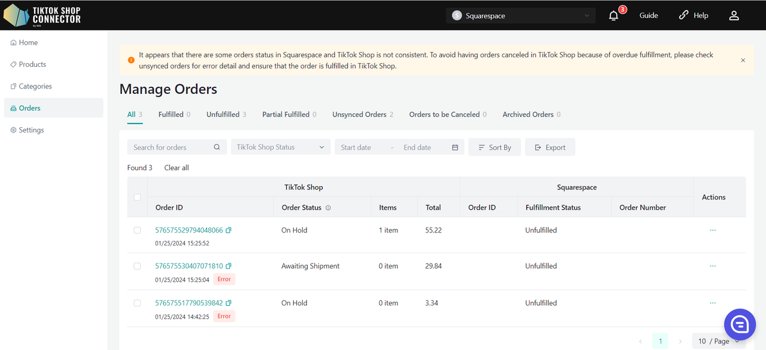Image resolution: width=766 pixels, height=350 pixels.
Task: Open actions menu for order 576575517790539842
Action: coord(712,303)
